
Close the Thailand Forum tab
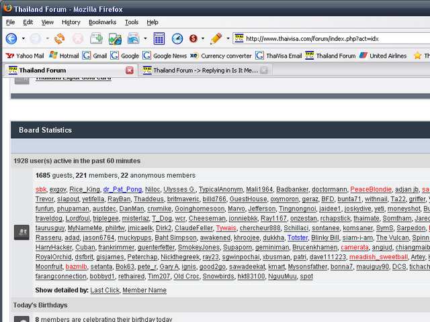tap(130, 70)
